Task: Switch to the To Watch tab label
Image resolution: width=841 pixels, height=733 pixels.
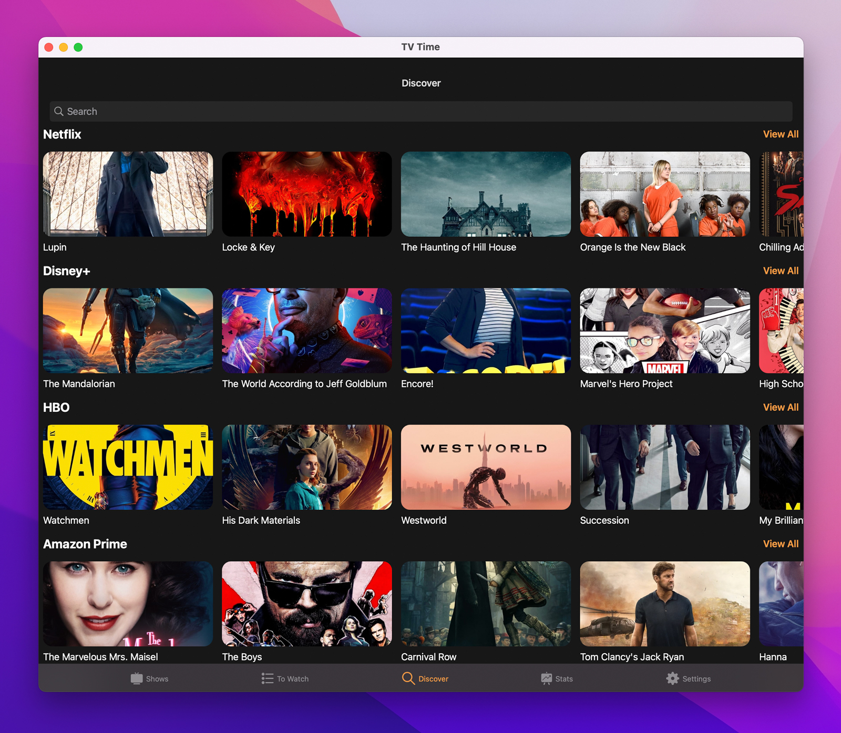Action: pos(293,679)
